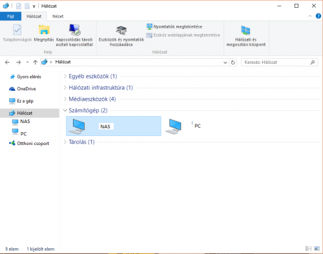The image size is (323, 254).
Task: Switch to large icons view in status bar
Action: click(x=317, y=249)
